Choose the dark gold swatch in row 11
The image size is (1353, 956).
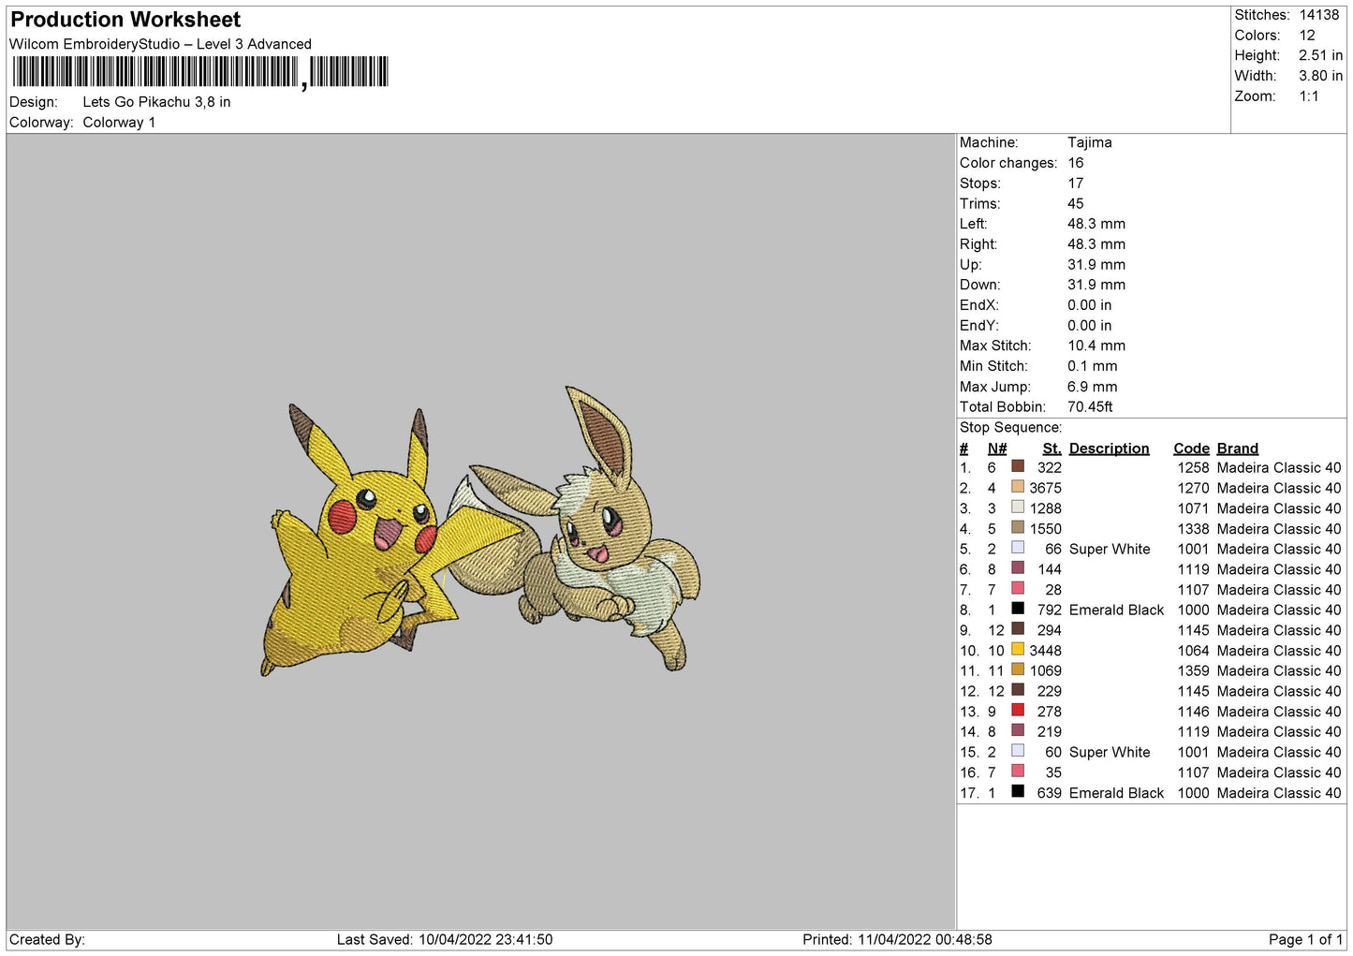pyautogui.click(x=1018, y=670)
